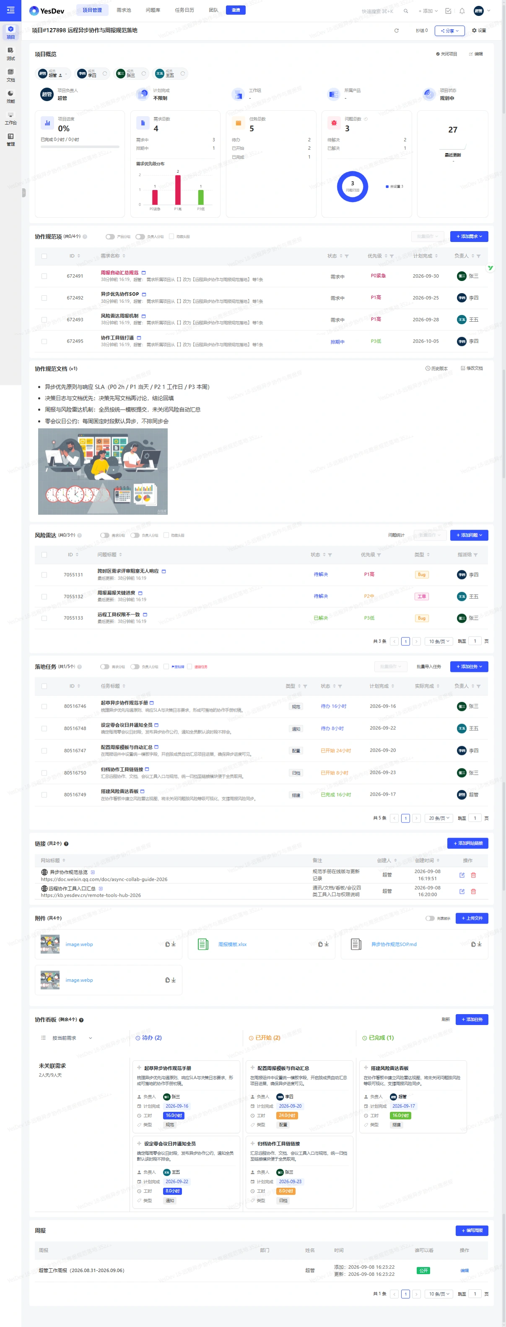Switch to 团队 tab
This screenshot has height=1327, width=506.
(x=214, y=10)
